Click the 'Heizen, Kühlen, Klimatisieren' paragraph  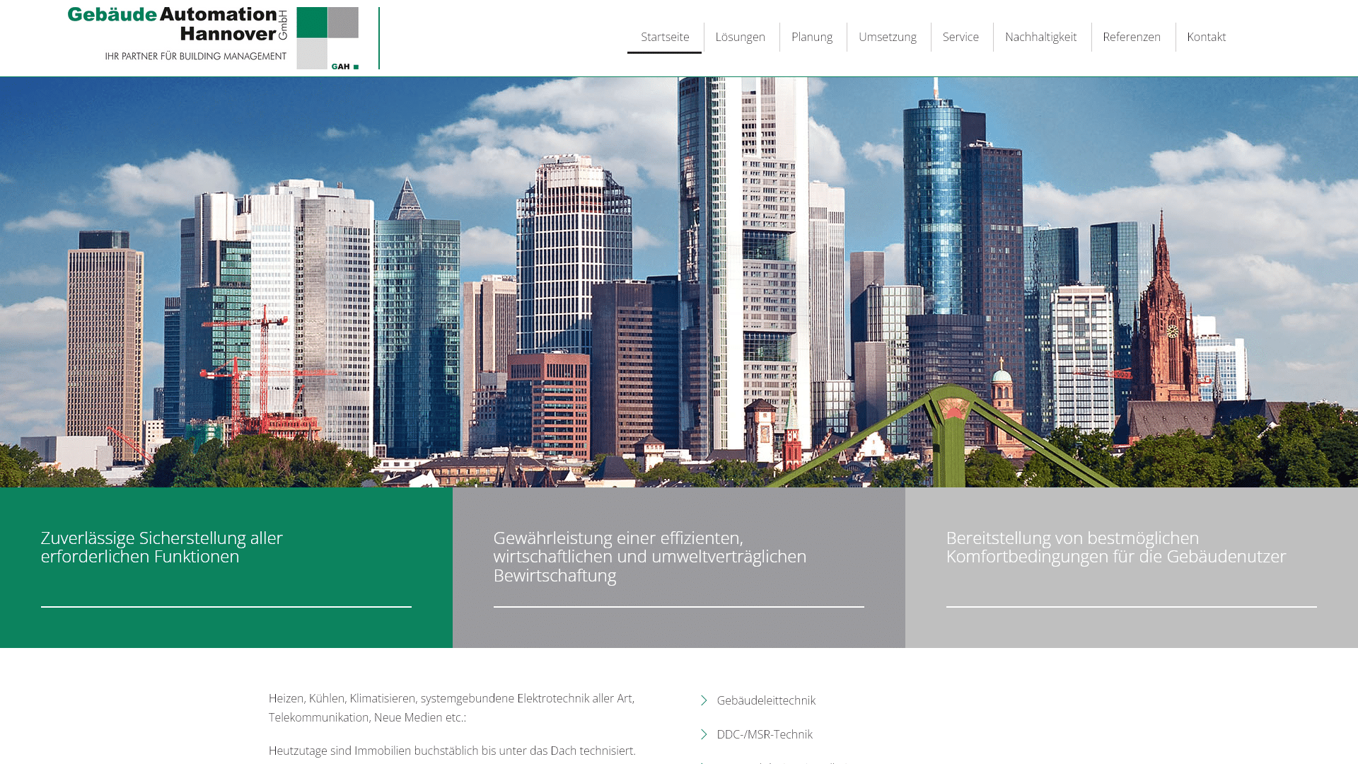tap(451, 707)
